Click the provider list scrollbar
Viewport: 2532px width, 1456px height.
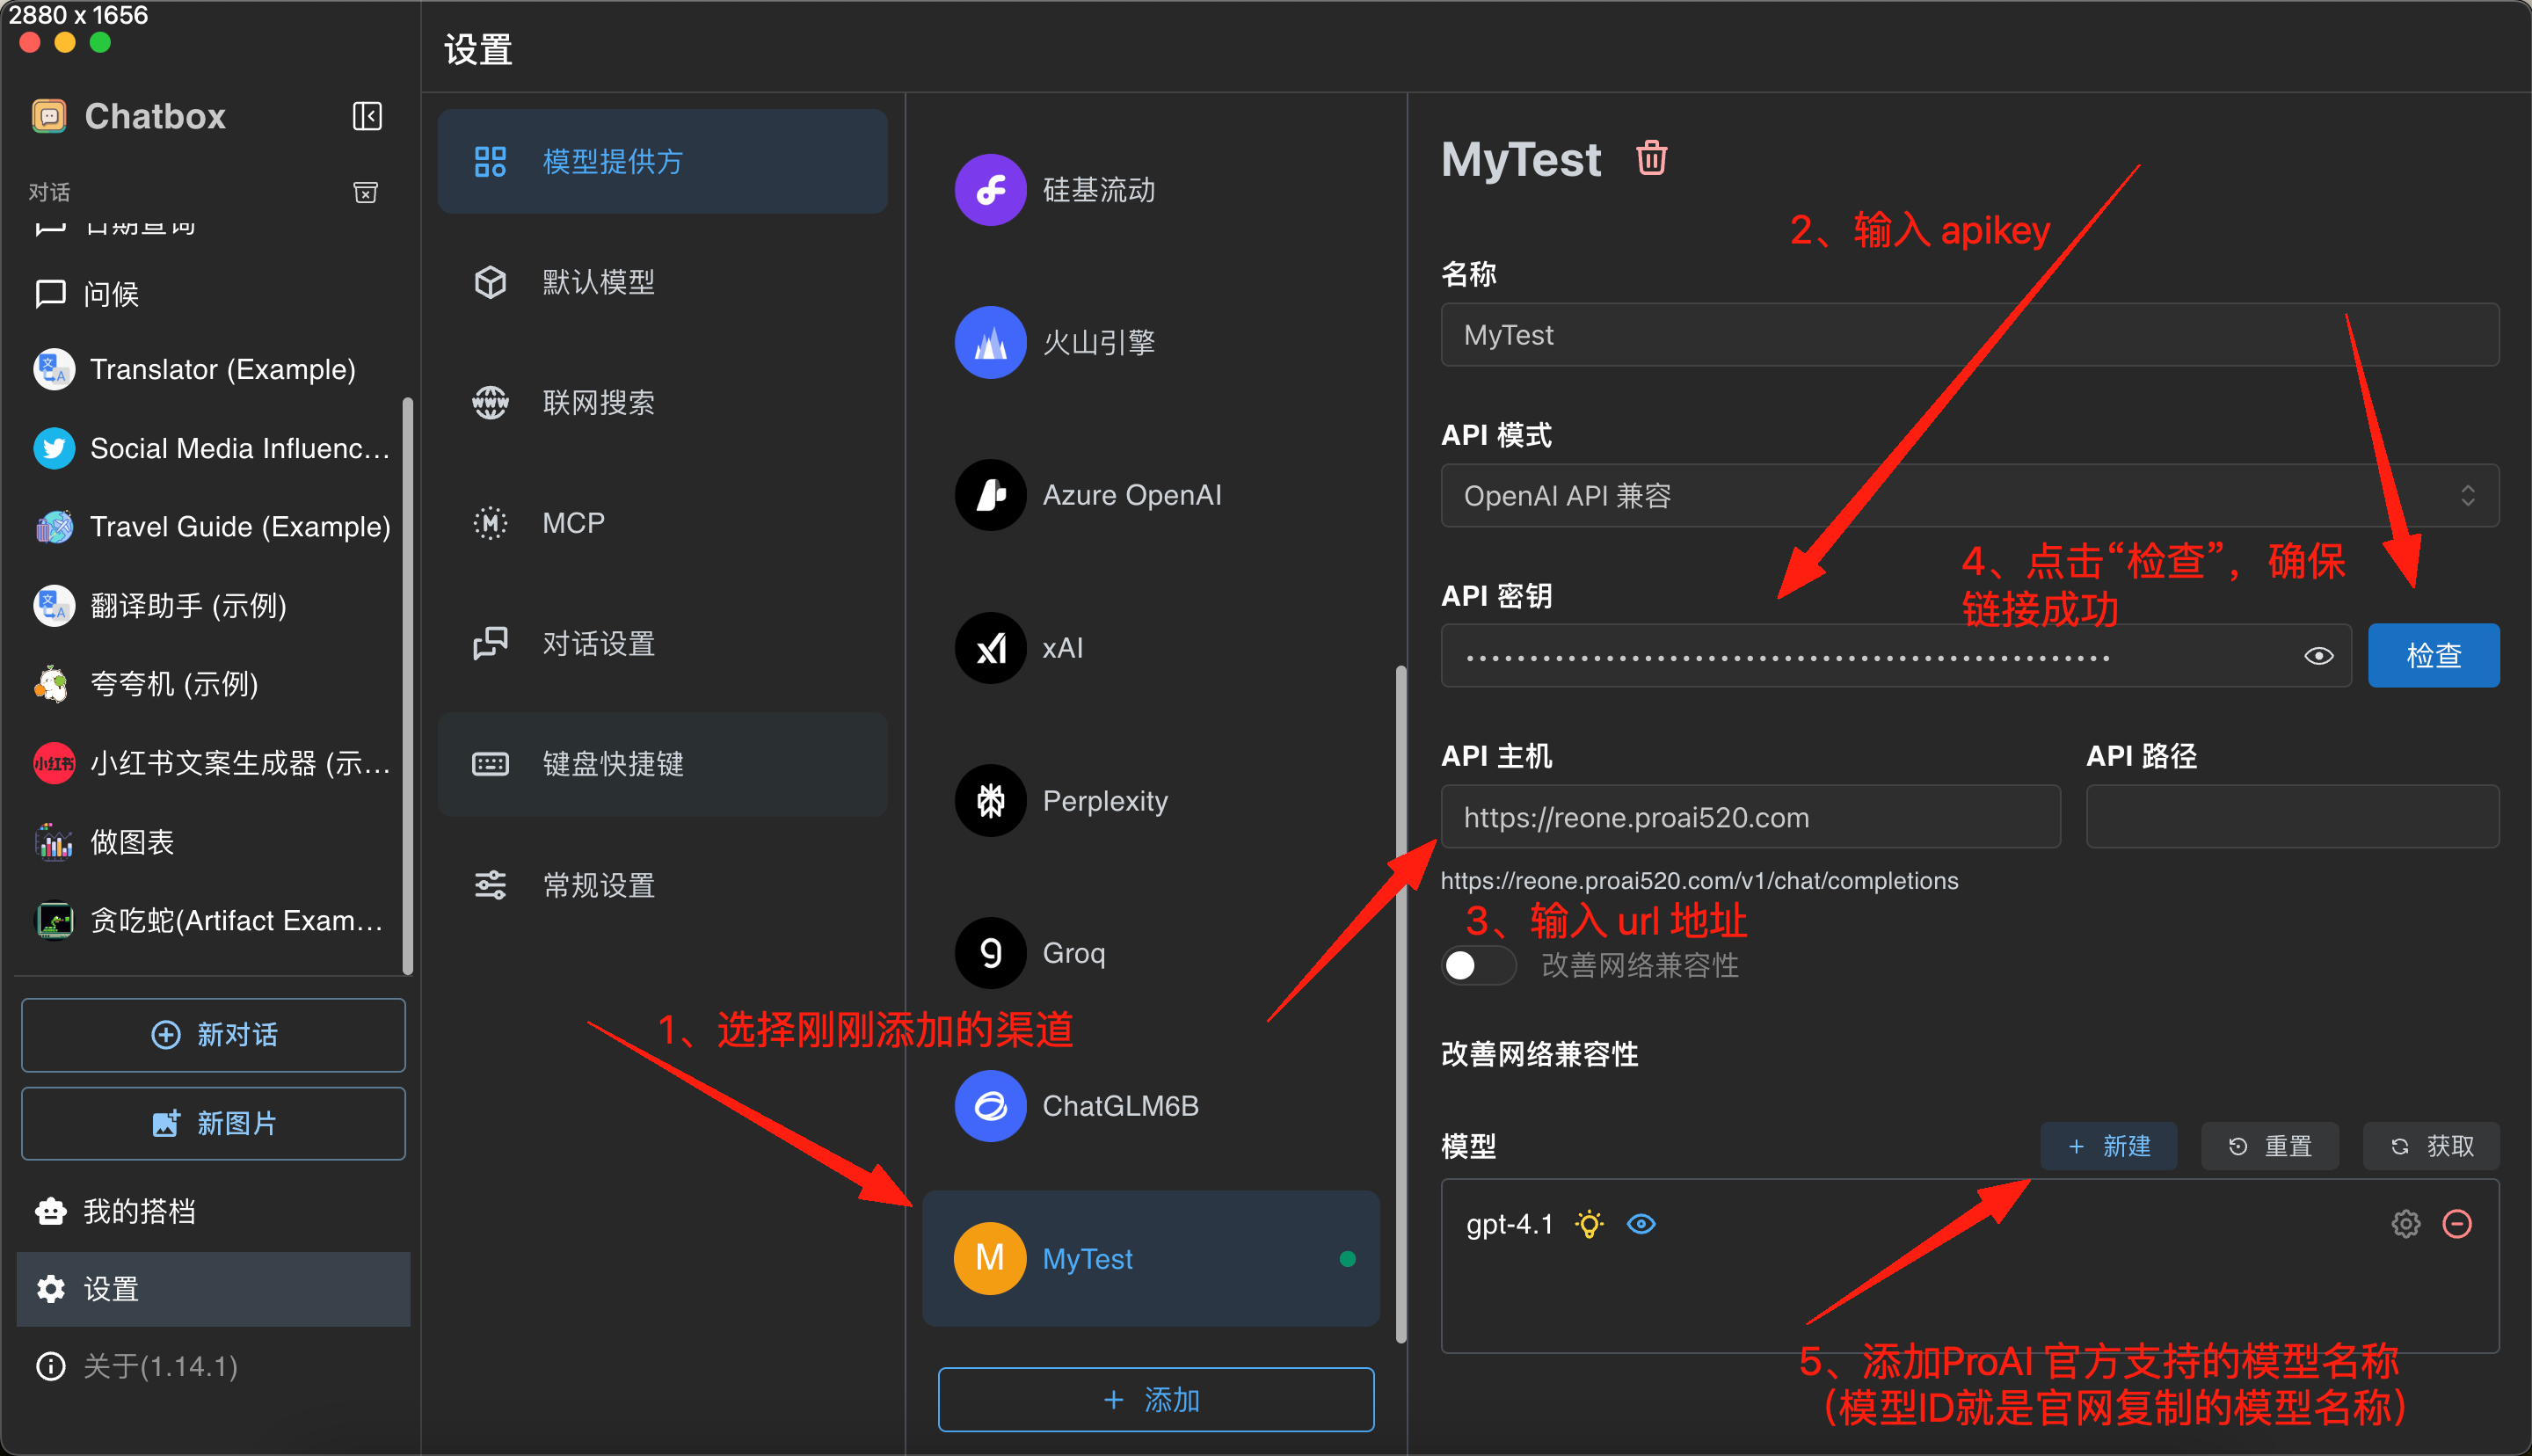[x=1401, y=1005]
